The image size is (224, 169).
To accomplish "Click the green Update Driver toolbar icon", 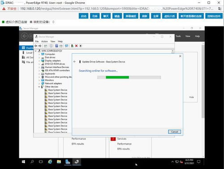I will pyautogui.click(x=72, y=46).
